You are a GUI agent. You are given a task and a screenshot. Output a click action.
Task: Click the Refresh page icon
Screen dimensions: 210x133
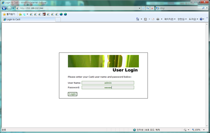(x=148, y=8)
